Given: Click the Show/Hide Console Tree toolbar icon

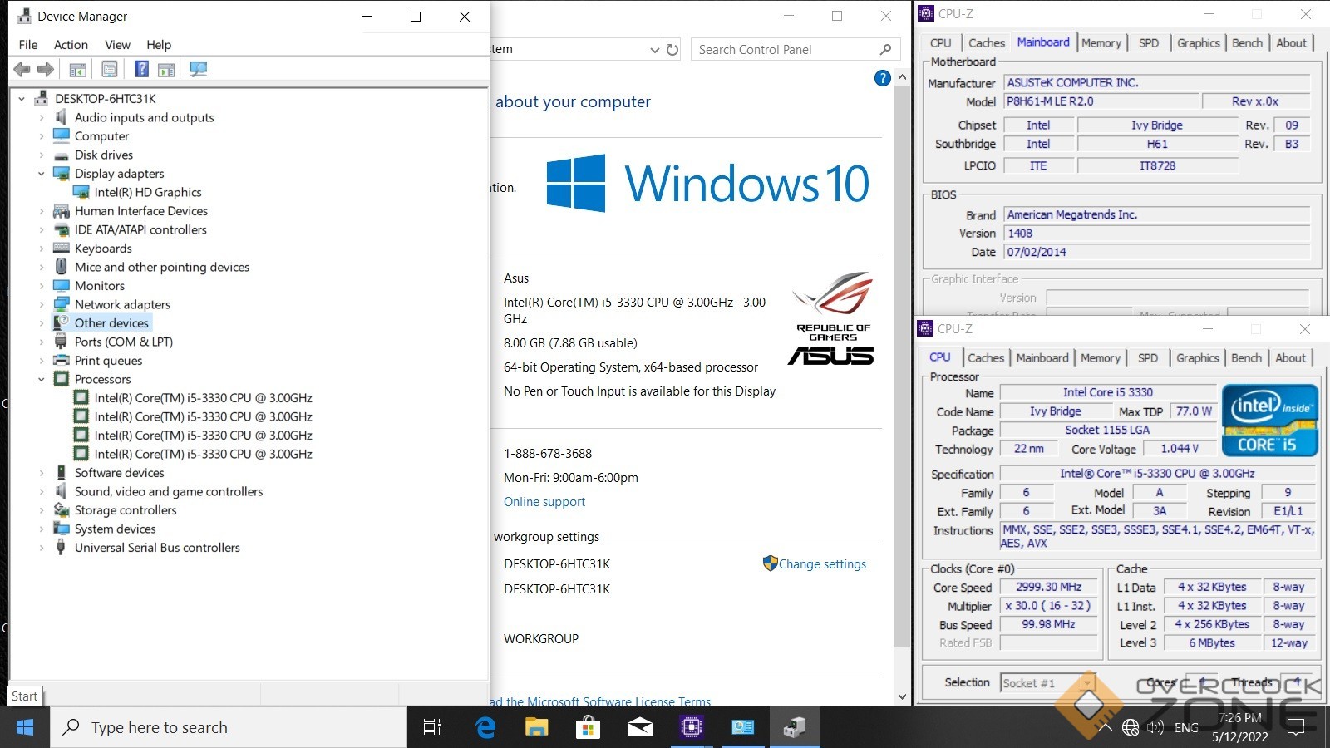Looking at the screenshot, I should click(x=77, y=70).
